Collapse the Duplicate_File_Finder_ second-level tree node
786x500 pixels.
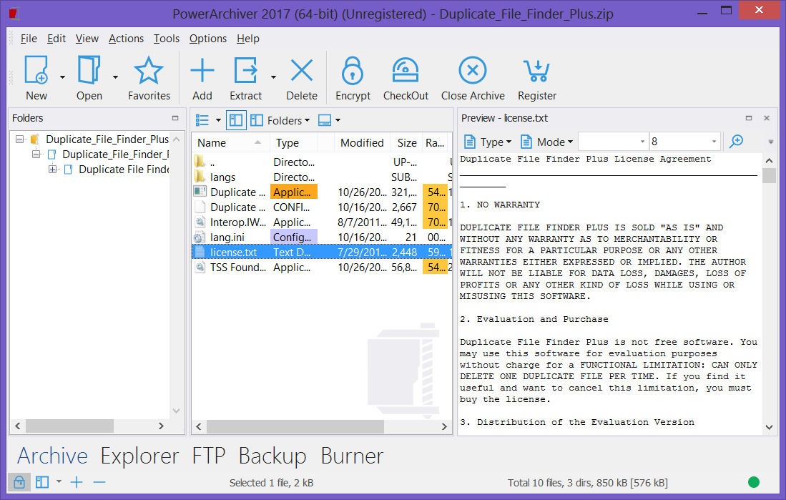click(36, 154)
